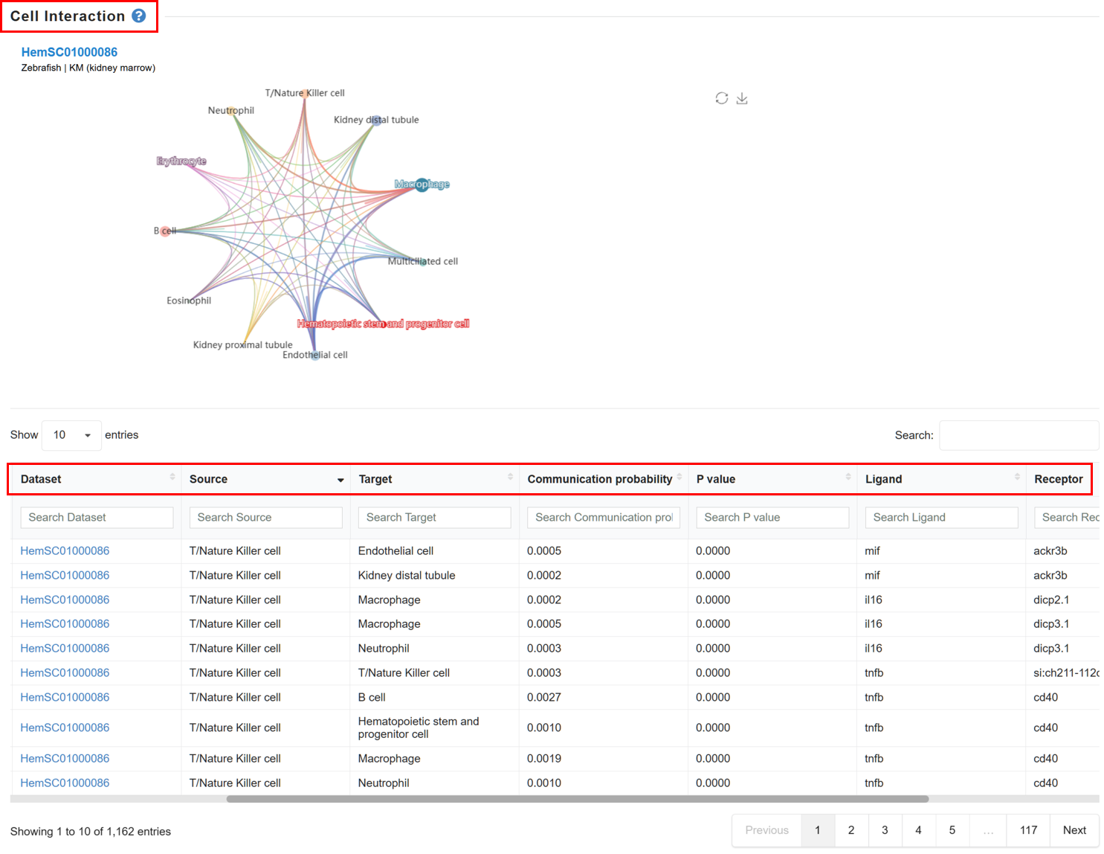The width and height of the screenshot is (1104, 854).
Task: Sort by Dataset column arrows
Action: coord(172,477)
